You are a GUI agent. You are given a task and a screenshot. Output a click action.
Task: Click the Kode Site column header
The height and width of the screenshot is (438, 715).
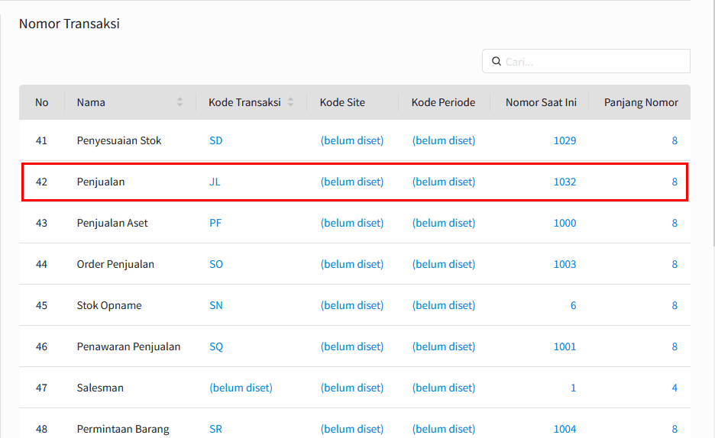point(342,102)
